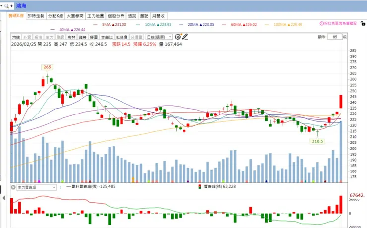This screenshot has width=367, height=228.
Task: Toggle the 均線 moving average overlay
Action: point(16,37)
